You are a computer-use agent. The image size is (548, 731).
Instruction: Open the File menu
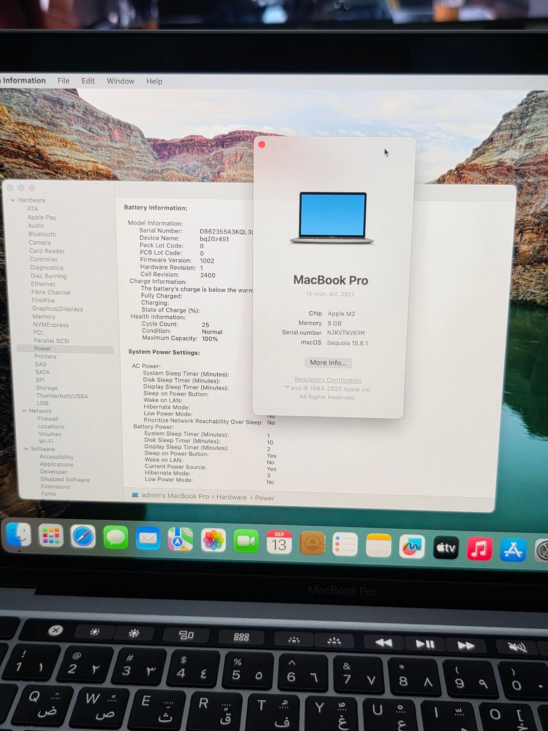tap(64, 81)
